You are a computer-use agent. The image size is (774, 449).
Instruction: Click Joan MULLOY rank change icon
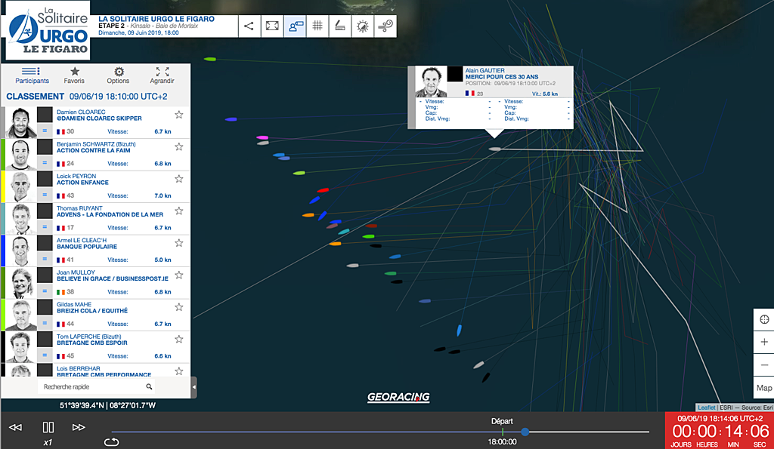[x=45, y=291]
